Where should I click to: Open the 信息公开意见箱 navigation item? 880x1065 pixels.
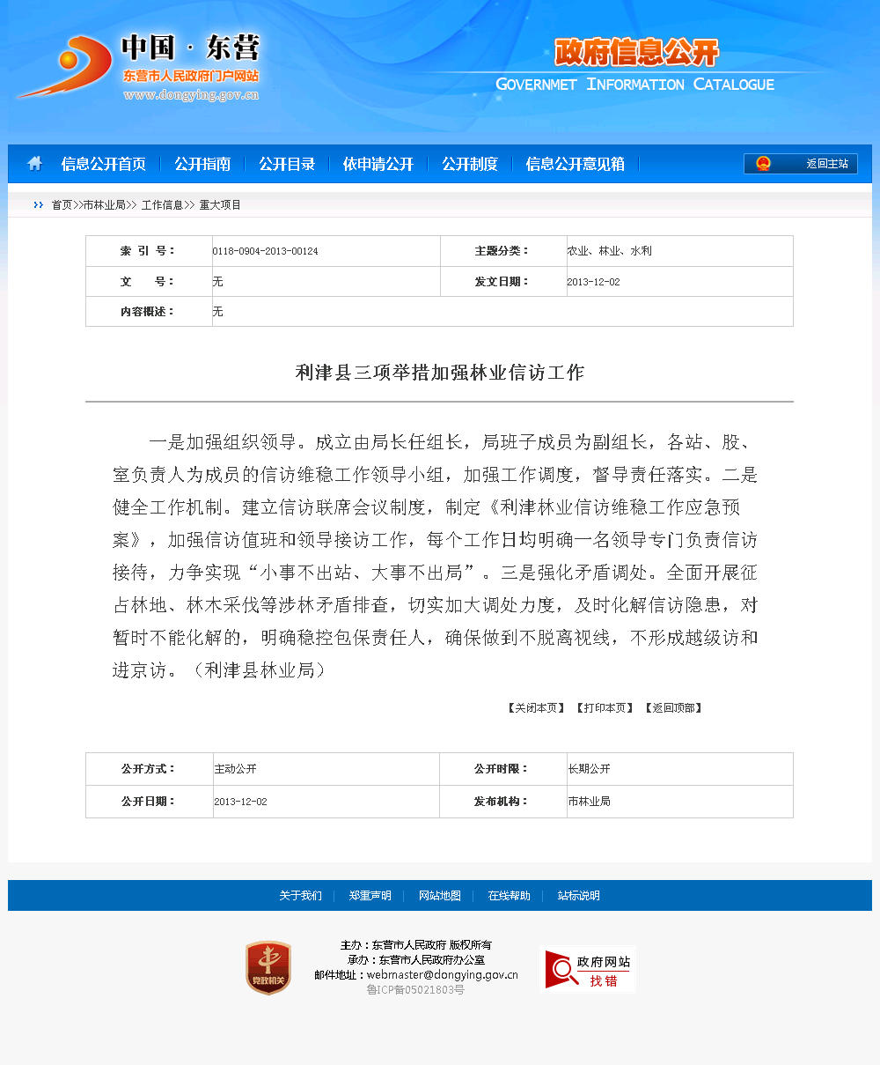[x=575, y=164]
